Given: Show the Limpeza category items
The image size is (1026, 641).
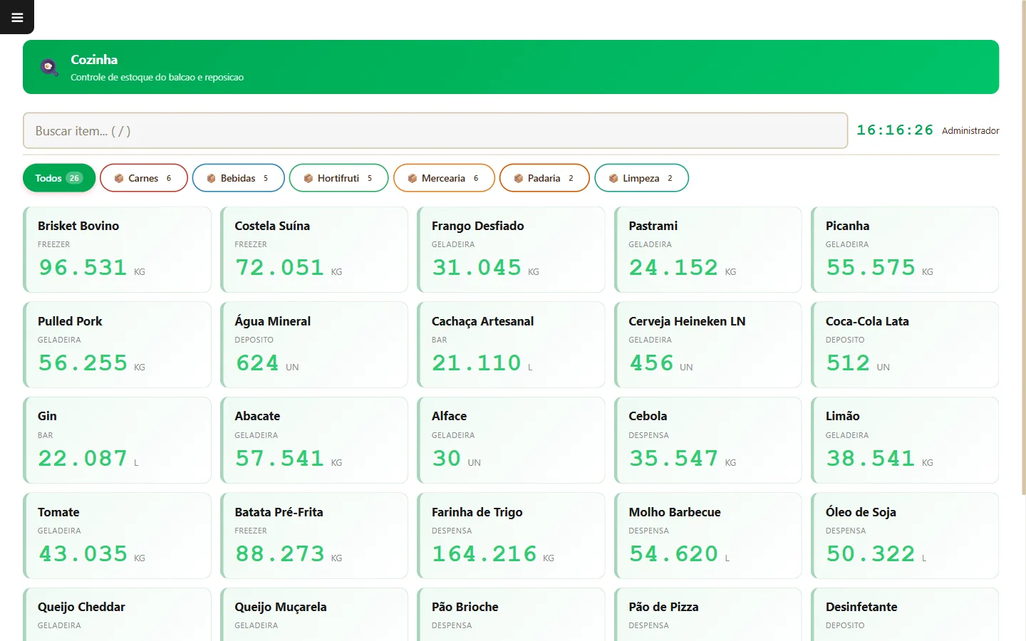Looking at the screenshot, I should click(x=641, y=178).
